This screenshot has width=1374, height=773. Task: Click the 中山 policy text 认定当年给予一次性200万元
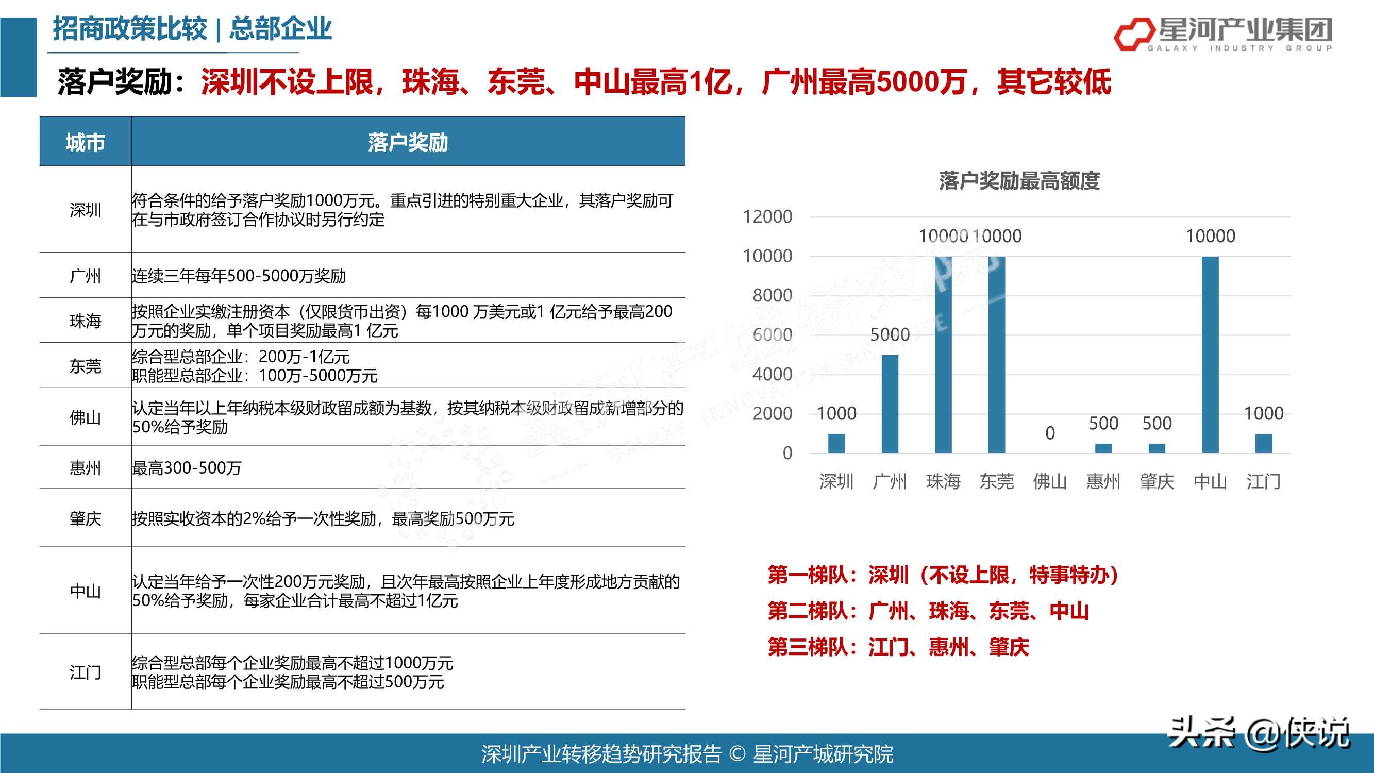pos(406,591)
